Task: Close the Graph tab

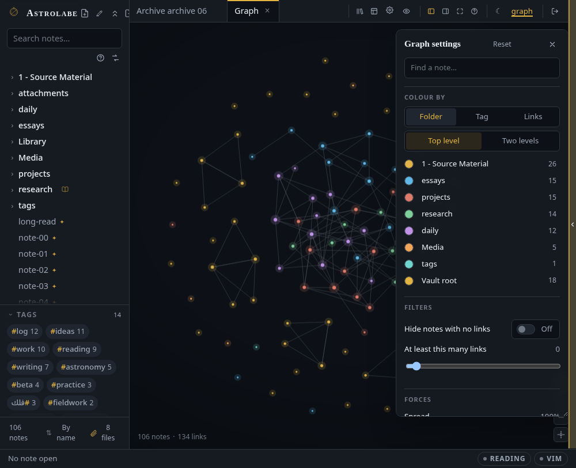Action: pos(267,10)
